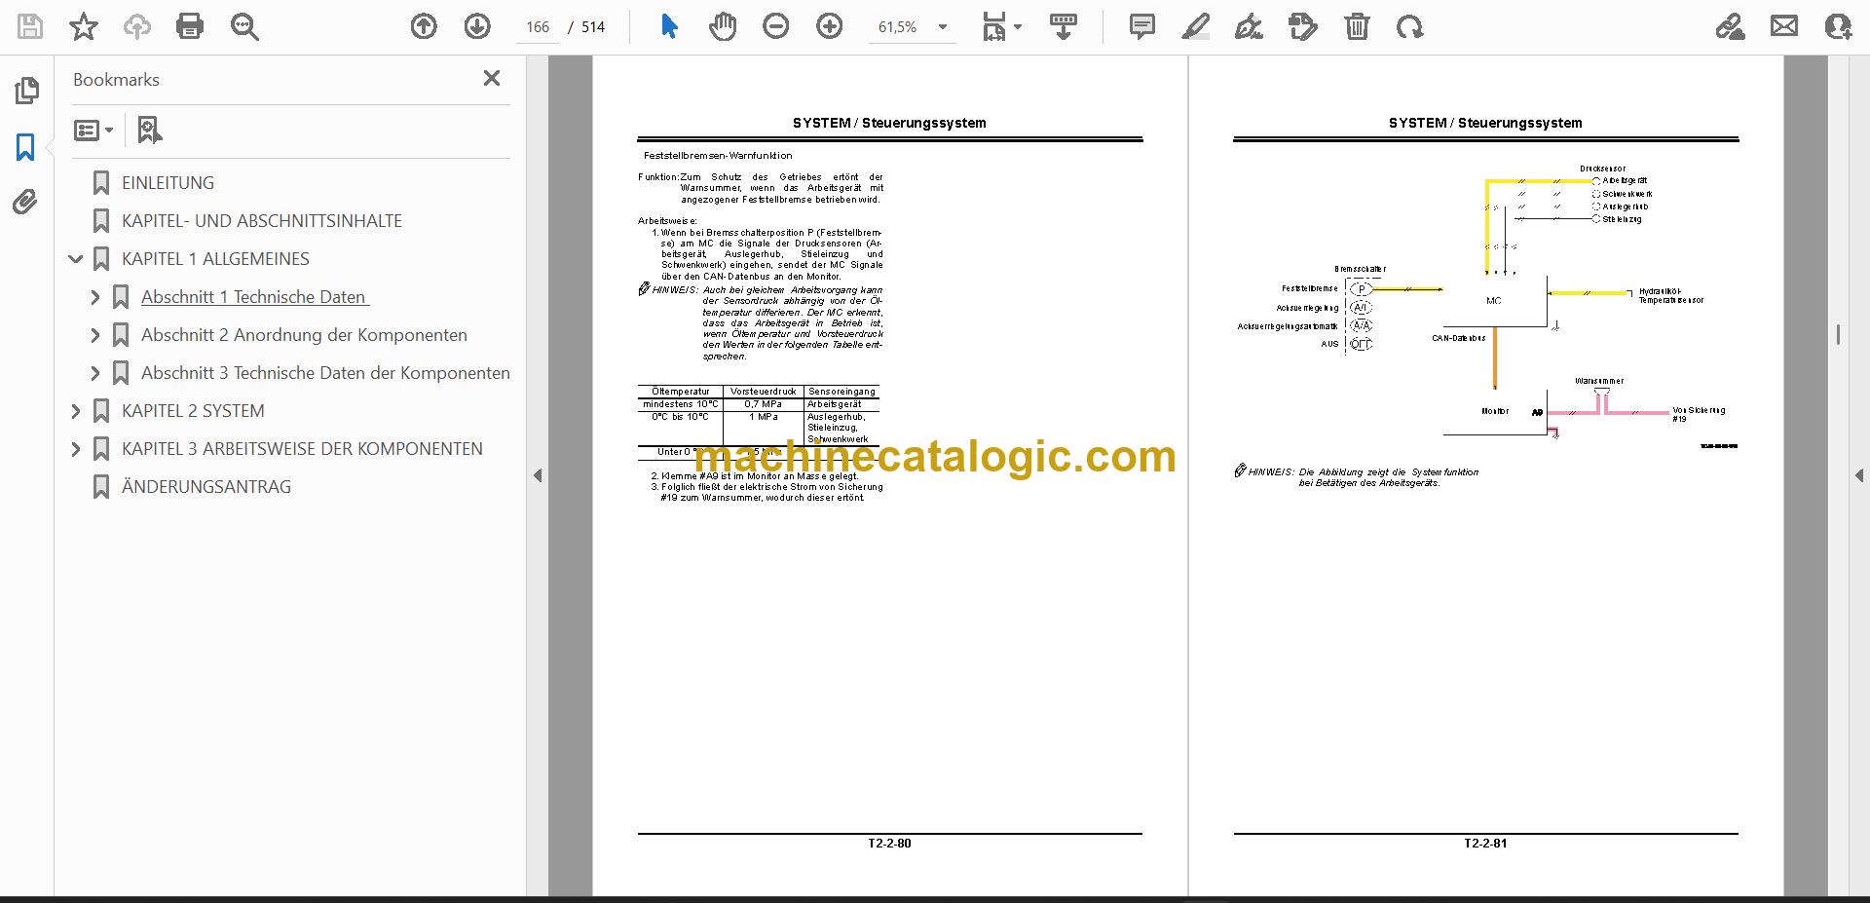
Task: Open the Attachments paperclip panel
Action: 25,203
